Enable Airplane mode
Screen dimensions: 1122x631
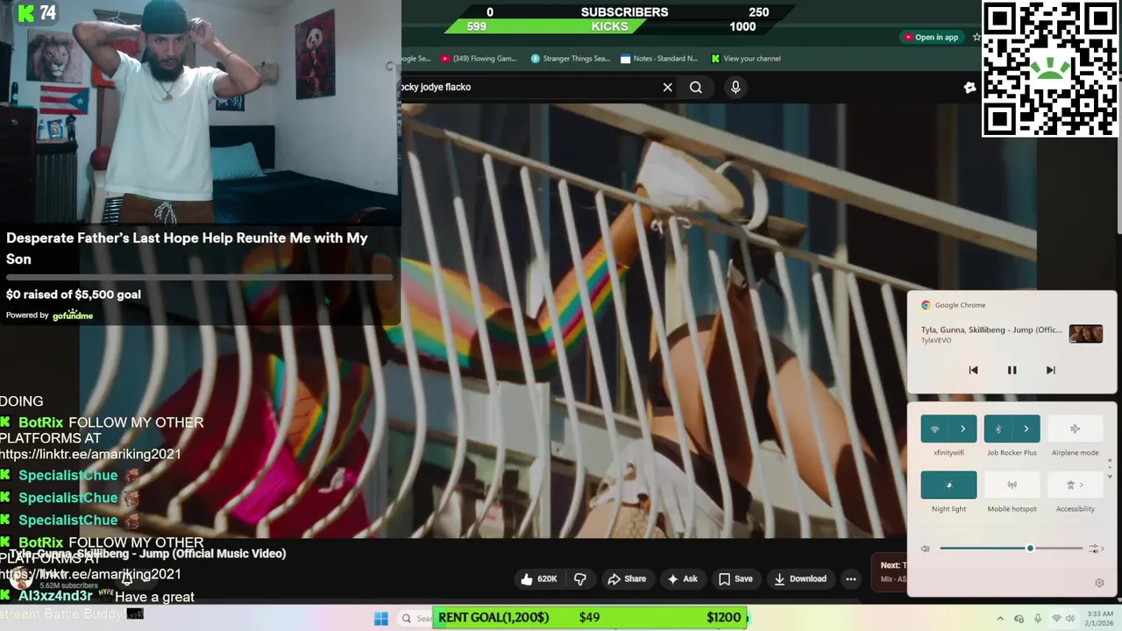point(1075,429)
